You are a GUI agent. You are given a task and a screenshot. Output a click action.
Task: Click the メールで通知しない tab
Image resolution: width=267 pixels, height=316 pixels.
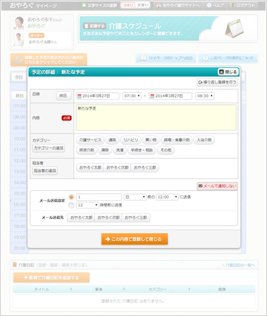217,186
